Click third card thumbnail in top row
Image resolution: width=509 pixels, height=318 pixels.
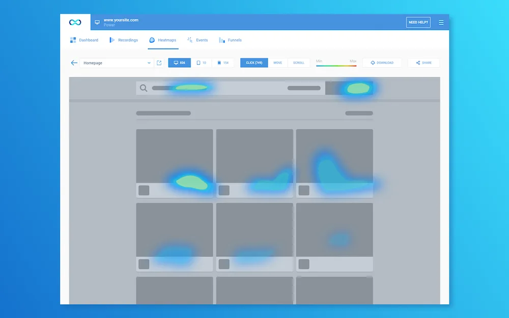click(334, 156)
